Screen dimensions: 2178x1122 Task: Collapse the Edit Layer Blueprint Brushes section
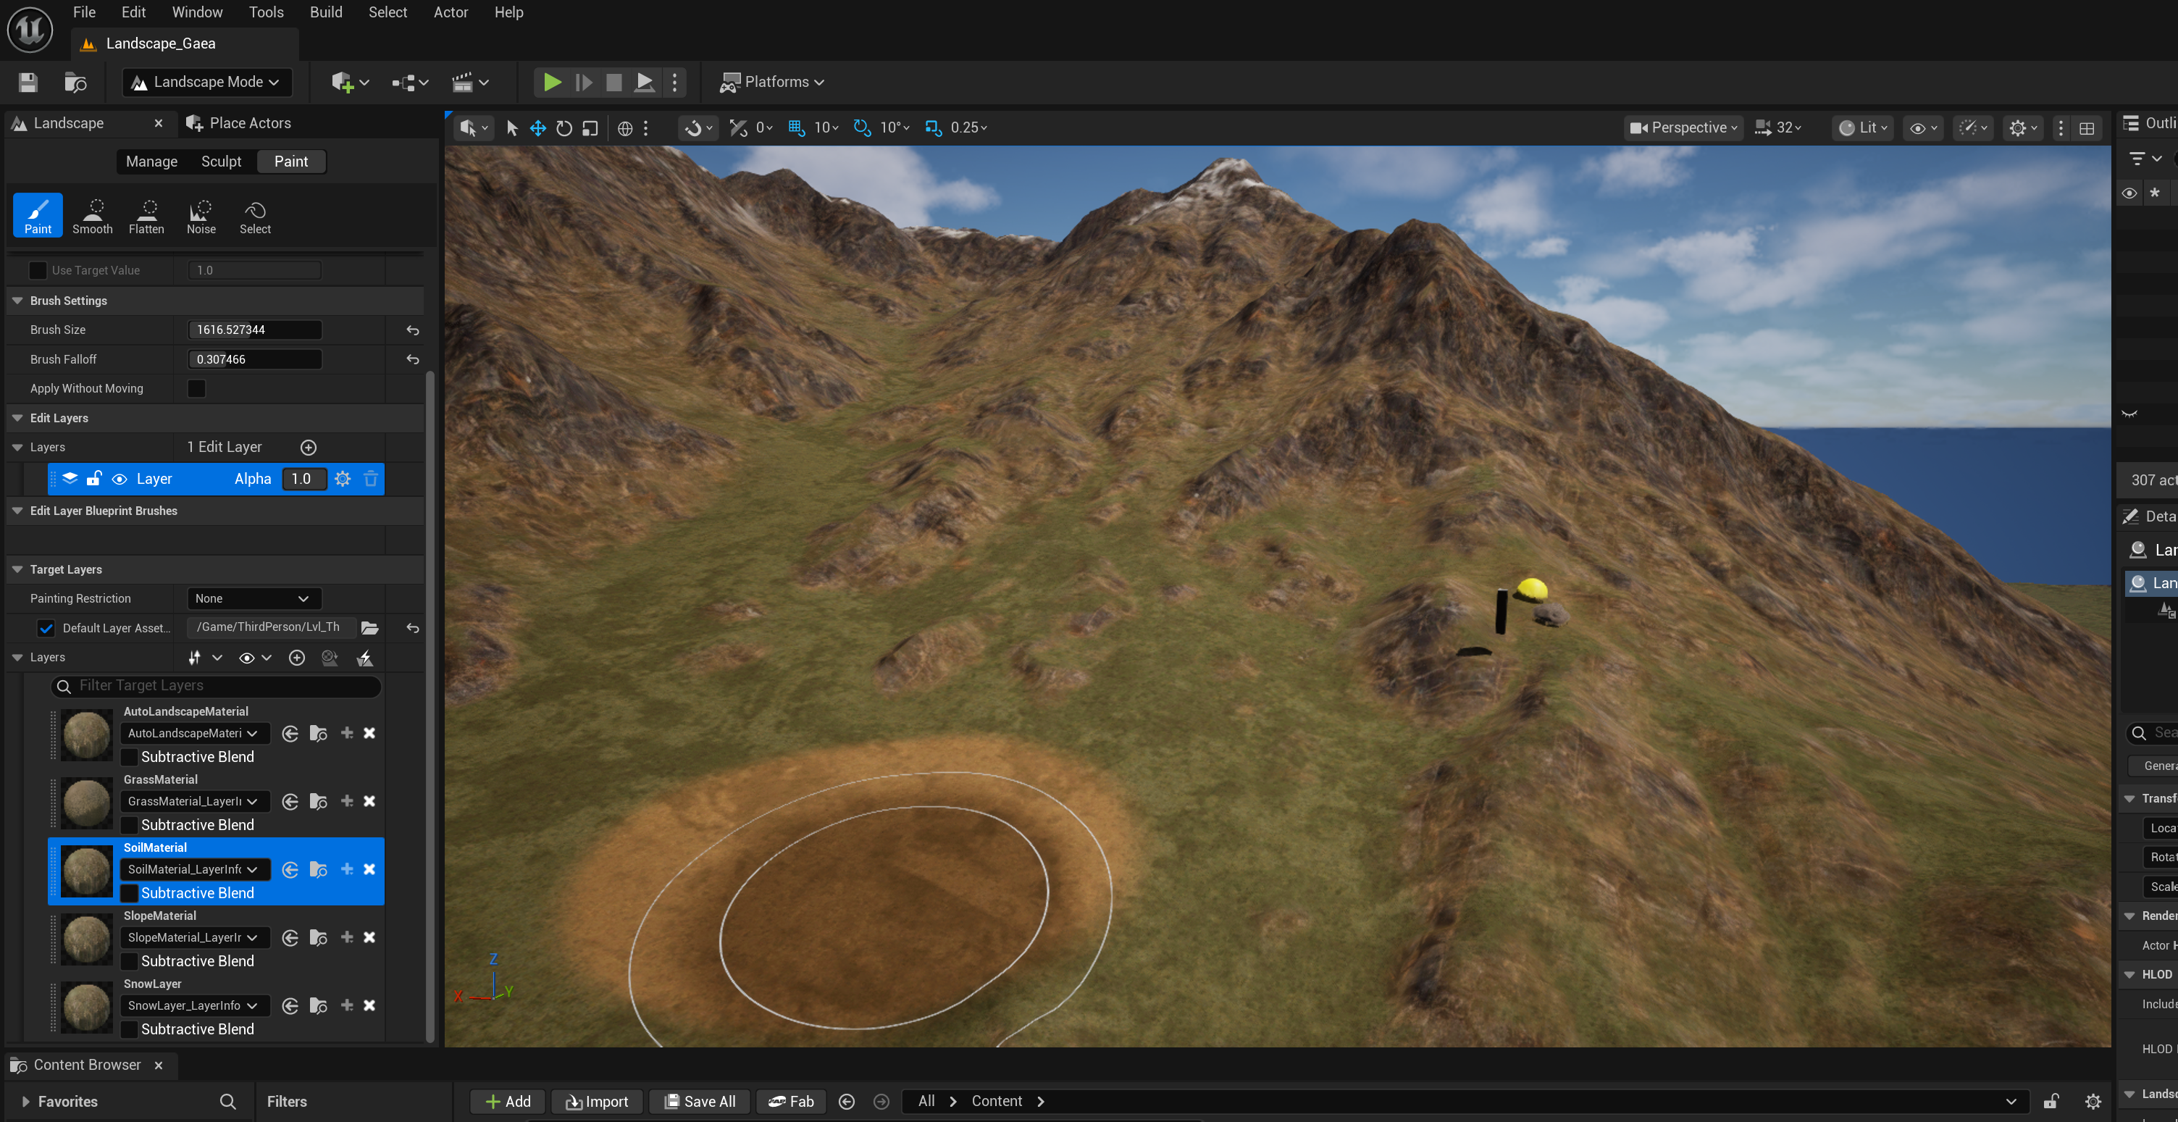[17, 511]
